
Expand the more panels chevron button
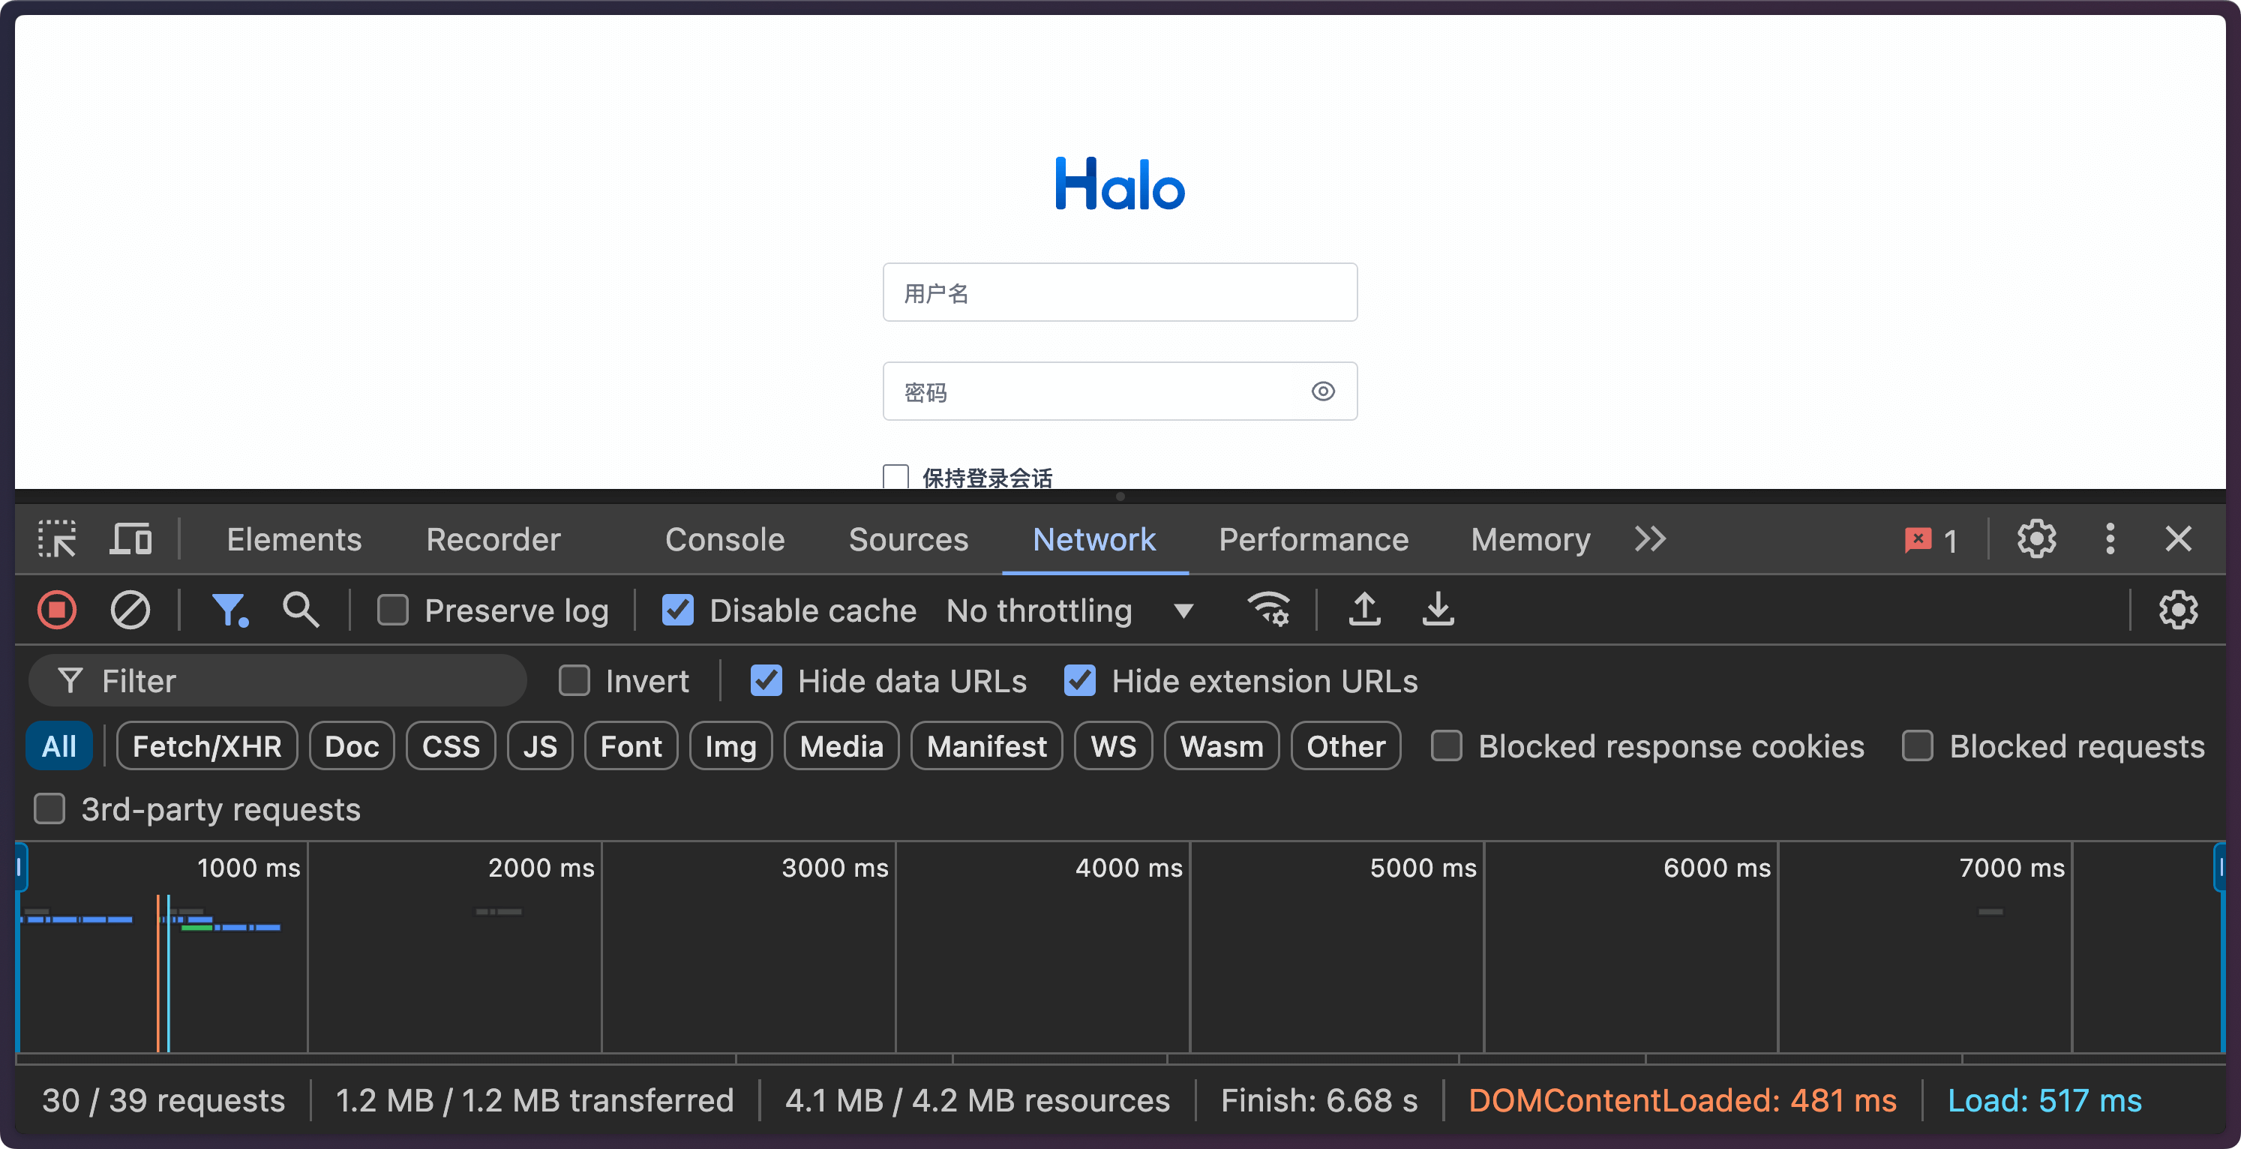coord(1651,538)
